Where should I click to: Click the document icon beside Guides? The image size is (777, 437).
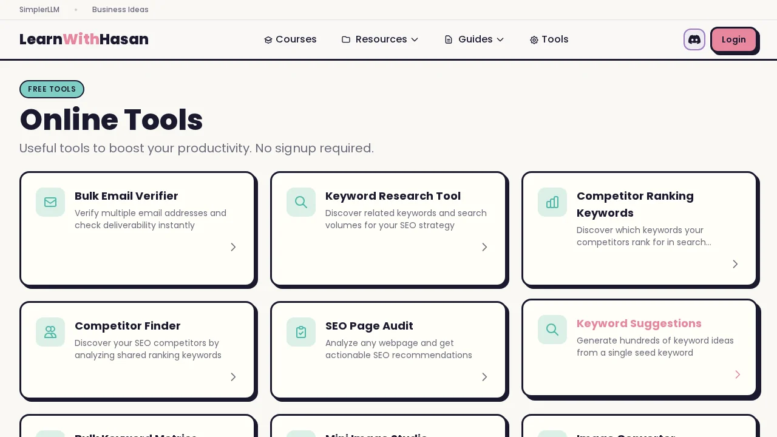click(x=449, y=39)
